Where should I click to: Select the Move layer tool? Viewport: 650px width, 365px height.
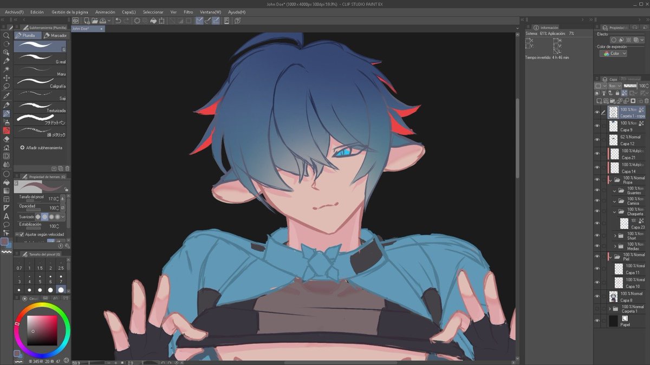coord(6,78)
